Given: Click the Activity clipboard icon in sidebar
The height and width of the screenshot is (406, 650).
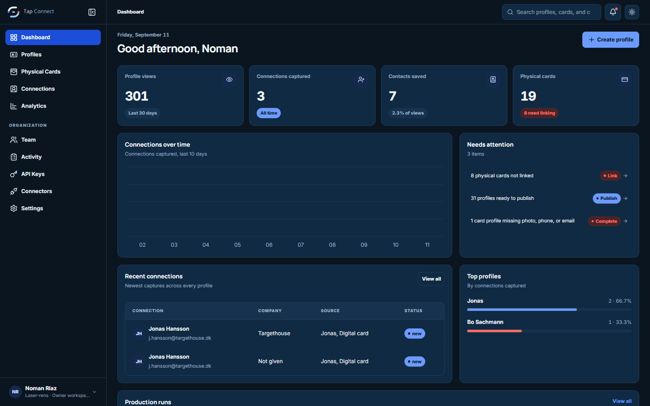Looking at the screenshot, I should (14, 157).
